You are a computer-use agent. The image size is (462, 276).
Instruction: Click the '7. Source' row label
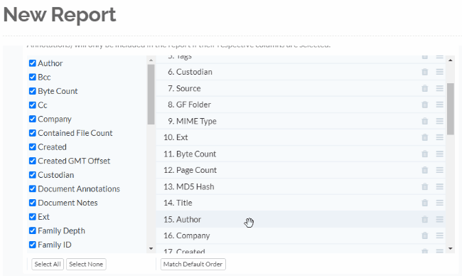(184, 88)
